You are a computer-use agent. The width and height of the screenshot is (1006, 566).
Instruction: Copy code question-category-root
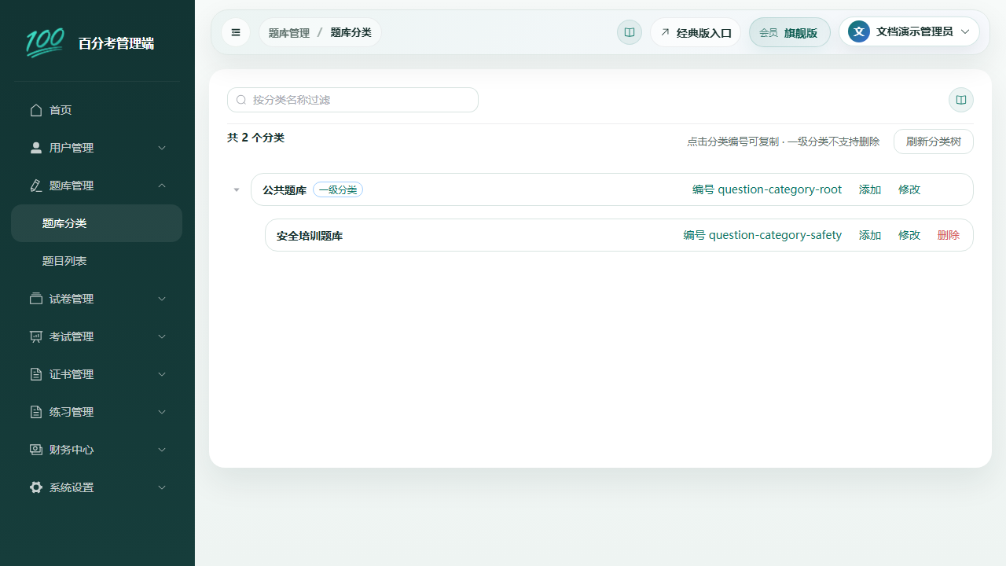[x=767, y=189]
